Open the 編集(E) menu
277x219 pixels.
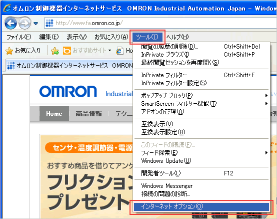click(49, 37)
